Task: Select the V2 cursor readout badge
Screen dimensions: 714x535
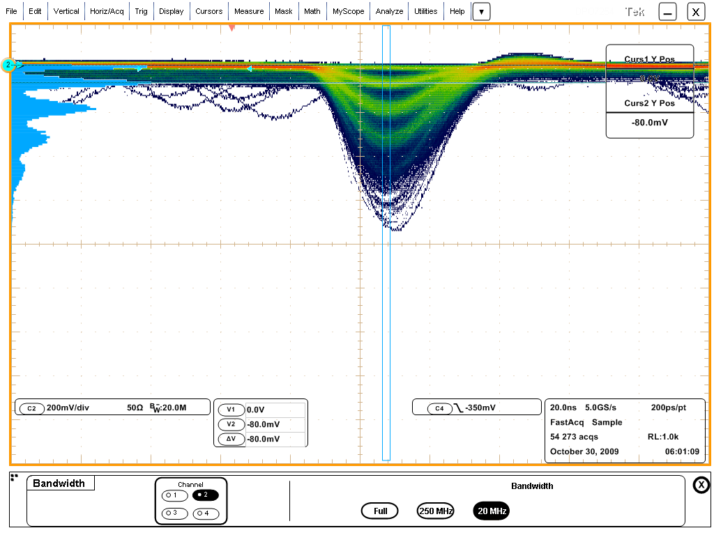Action: tap(231, 424)
